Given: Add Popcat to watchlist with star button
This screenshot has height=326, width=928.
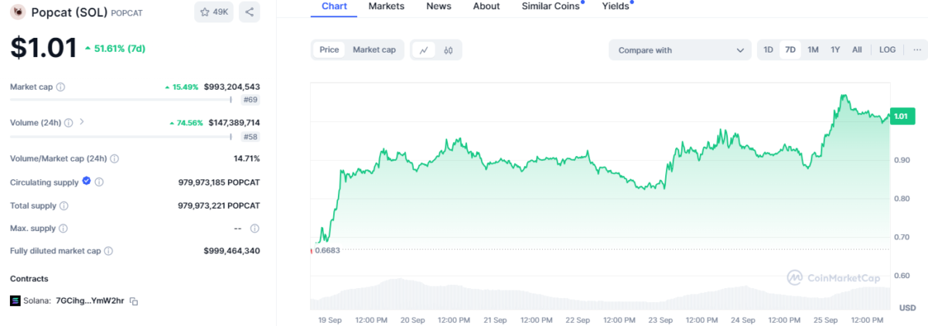Looking at the screenshot, I should pyautogui.click(x=213, y=12).
